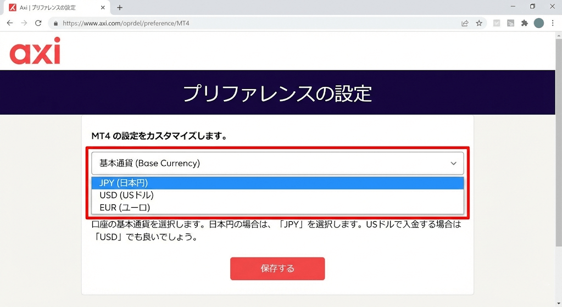This screenshot has height=307, width=562.
Task: Bookmark this page with the star
Action: (479, 23)
